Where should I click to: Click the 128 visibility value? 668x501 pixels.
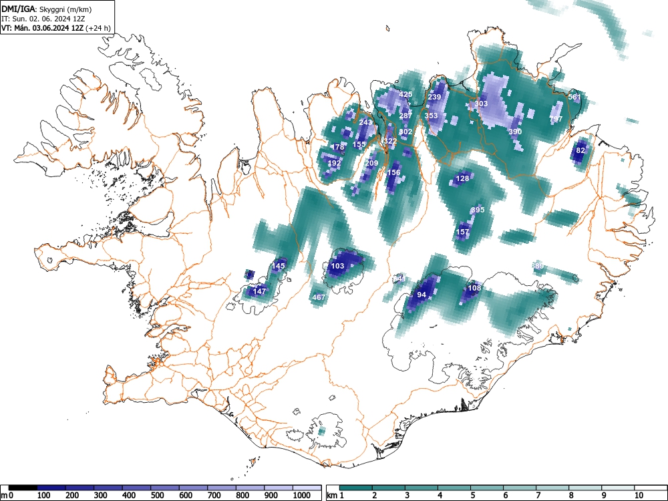(x=463, y=178)
